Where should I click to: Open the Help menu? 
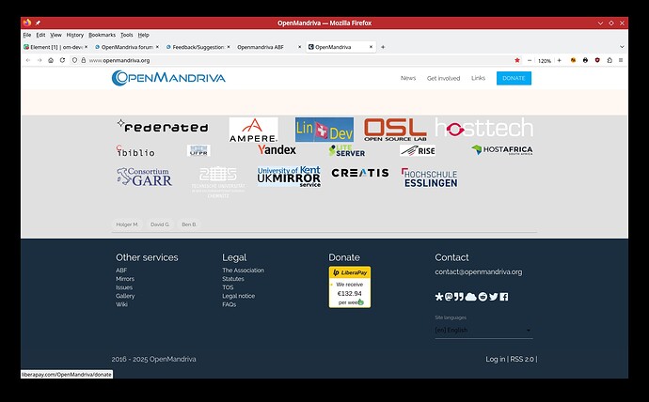(x=143, y=35)
